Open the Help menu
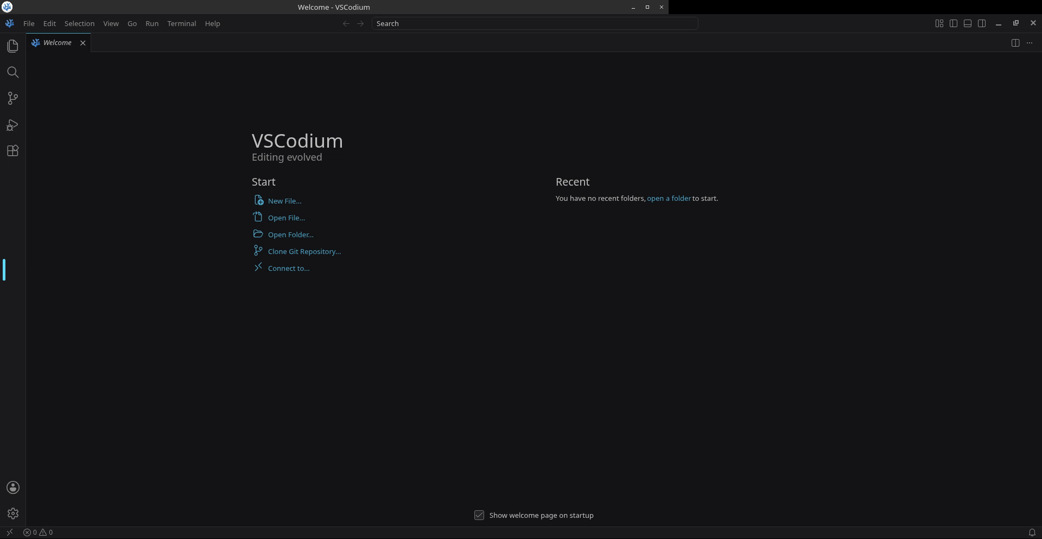The image size is (1042, 539). tap(212, 23)
